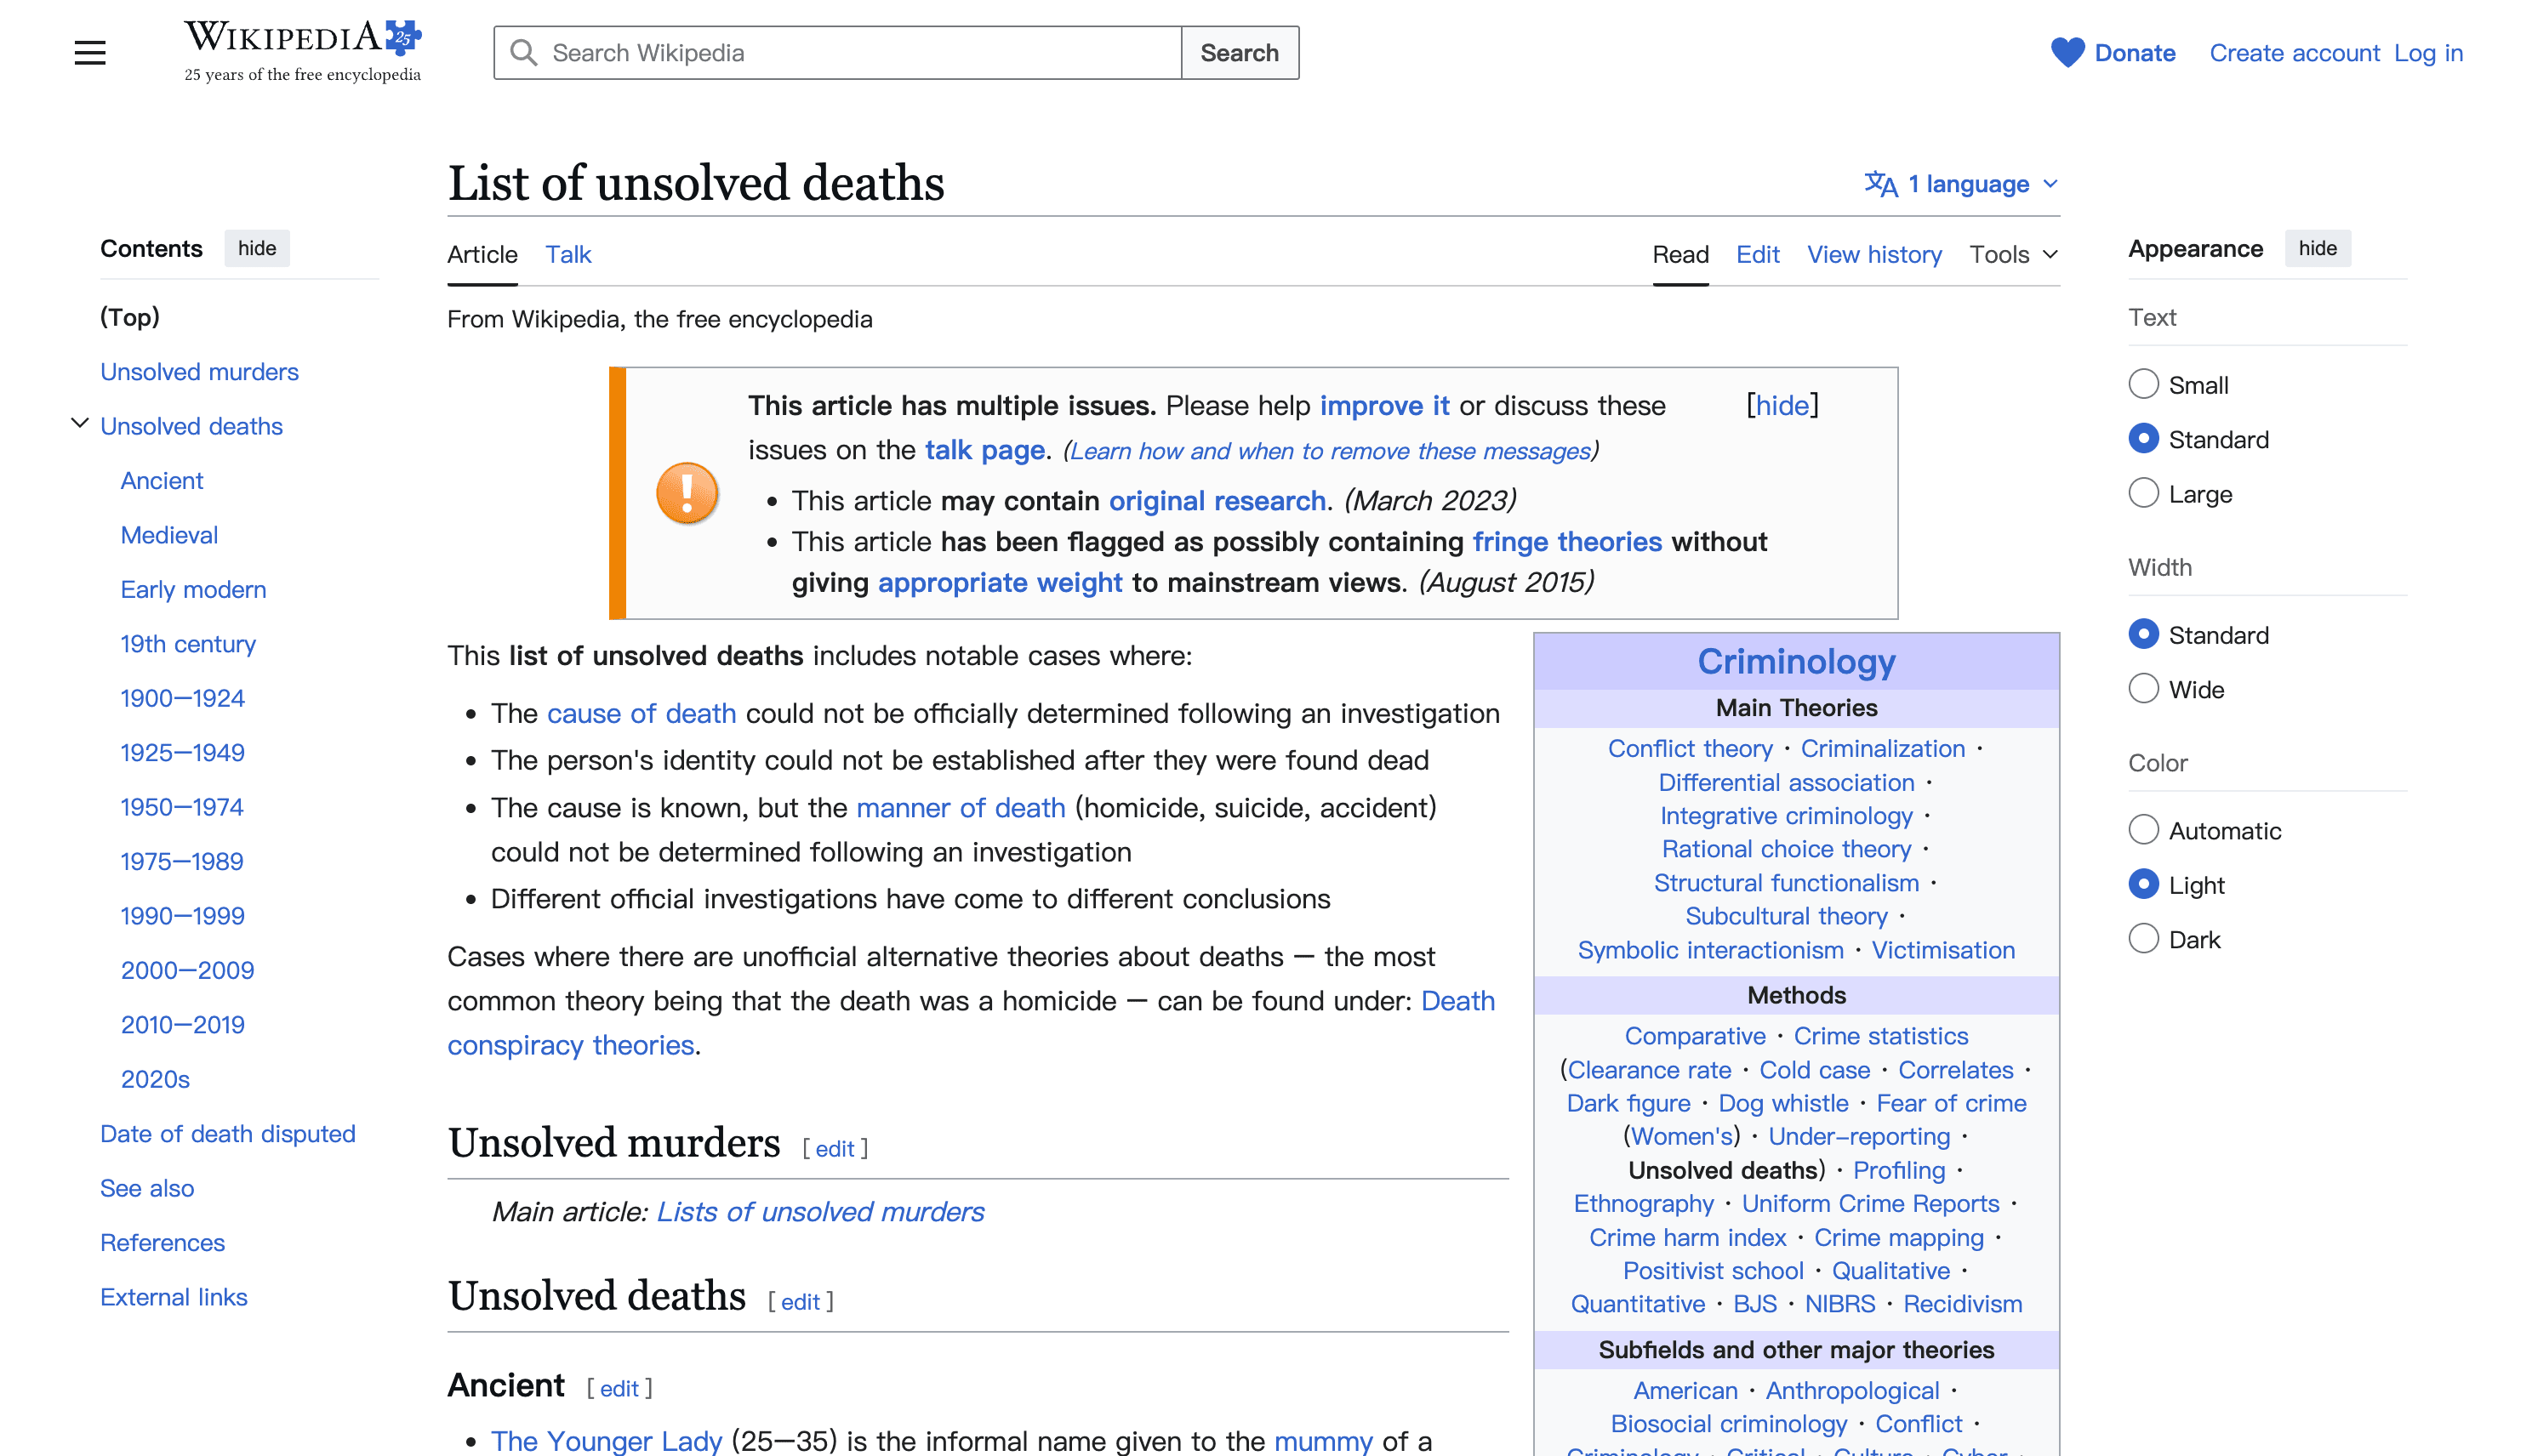Open the Tools dropdown menu

coord(2013,254)
